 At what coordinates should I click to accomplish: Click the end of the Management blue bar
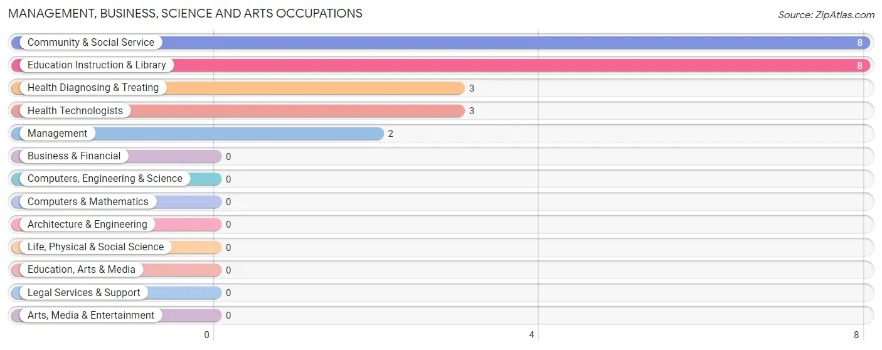[x=380, y=134]
